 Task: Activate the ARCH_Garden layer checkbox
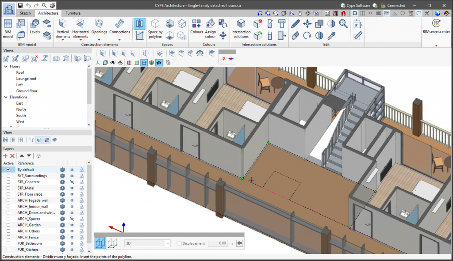click(8, 225)
